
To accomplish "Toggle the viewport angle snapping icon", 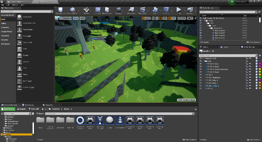I will [x=170, y=18].
